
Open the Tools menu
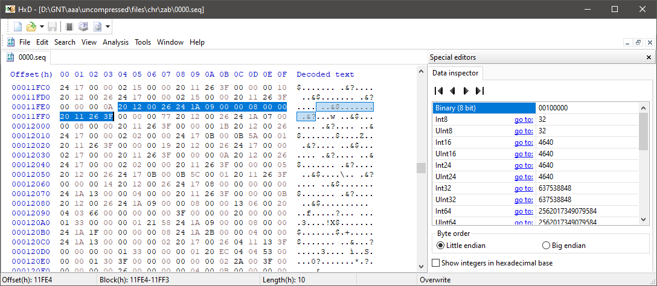pyautogui.click(x=143, y=42)
